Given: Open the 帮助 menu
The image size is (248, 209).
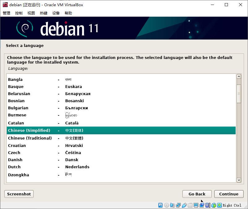Looking at the screenshot, I should 68,13.
